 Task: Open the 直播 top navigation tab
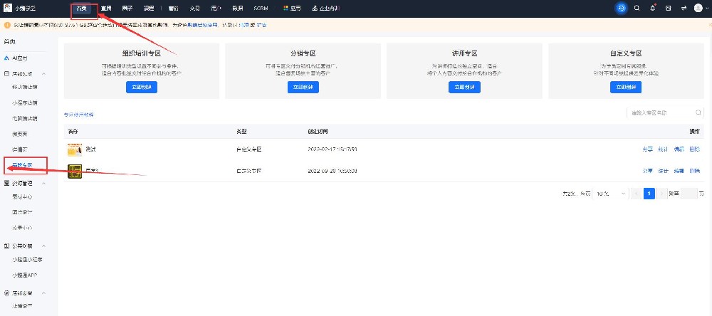point(106,8)
